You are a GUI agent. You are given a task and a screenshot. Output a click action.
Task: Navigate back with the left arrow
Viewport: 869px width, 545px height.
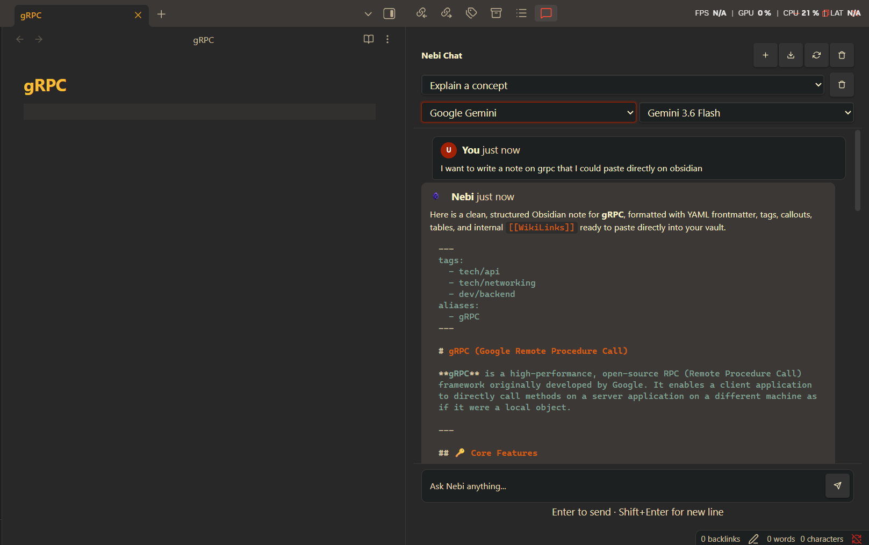click(20, 39)
